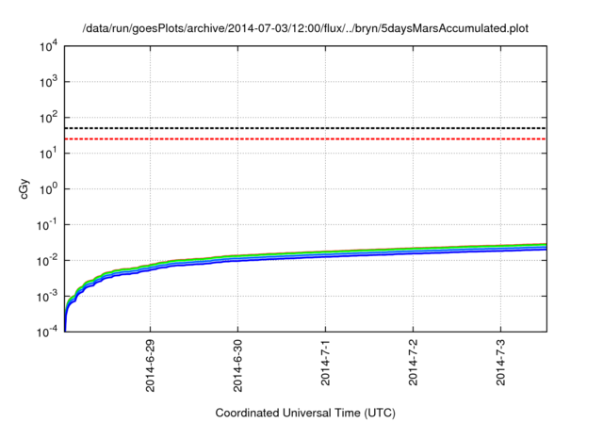Click the 10^2 y-axis tick label

(48, 118)
